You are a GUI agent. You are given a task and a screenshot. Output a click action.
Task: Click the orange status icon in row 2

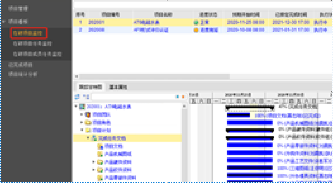tap(196, 30)
